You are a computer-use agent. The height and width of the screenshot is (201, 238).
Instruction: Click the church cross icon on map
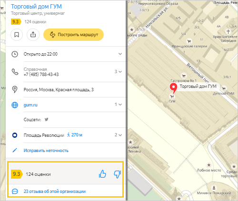click(228, 31)
